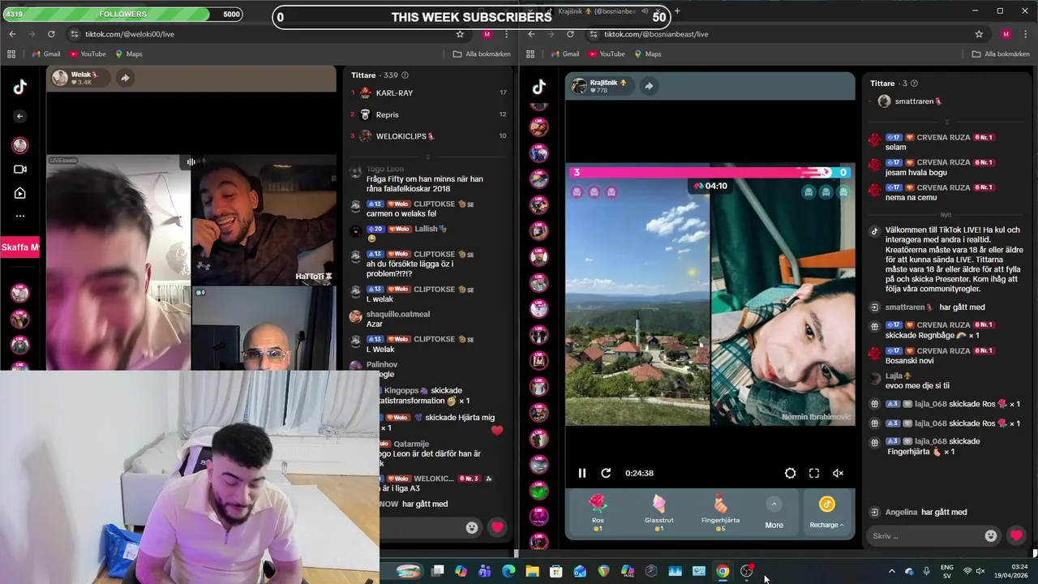Expand viewer list chevron under smattraren
This screenshot has height=584, width=1038.
[x=946, y=121]
